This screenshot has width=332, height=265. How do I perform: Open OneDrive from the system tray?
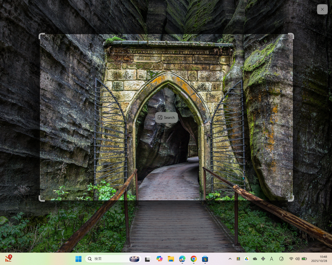(255, 259)
